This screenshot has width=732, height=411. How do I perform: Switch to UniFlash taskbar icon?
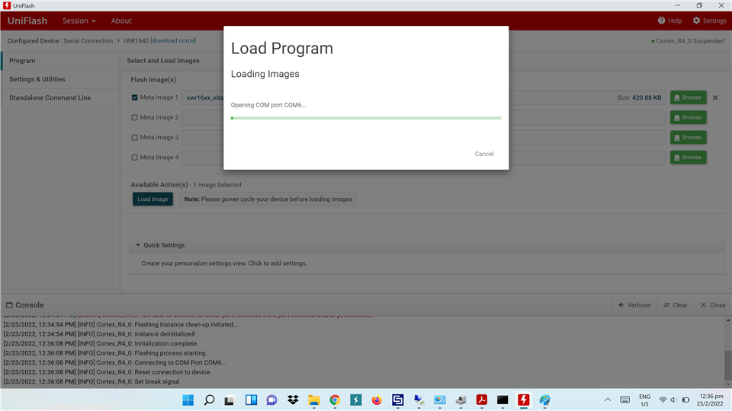(x=523, y=400)
